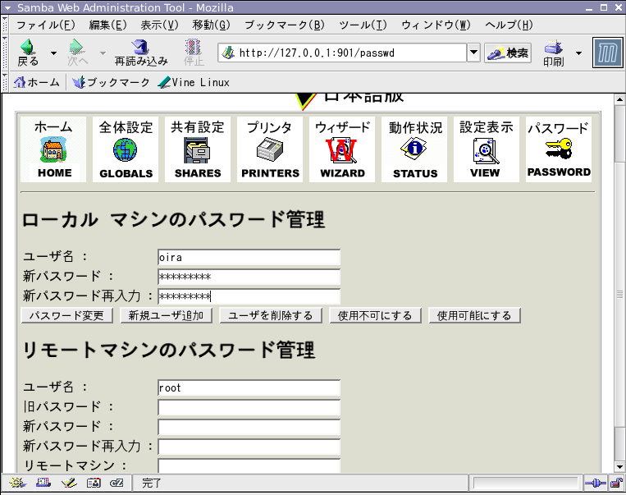Image resolution: width=626 pixels, height=495 pixels.
Task: Open the 移動(G) menu
Action: coord(211,25)
